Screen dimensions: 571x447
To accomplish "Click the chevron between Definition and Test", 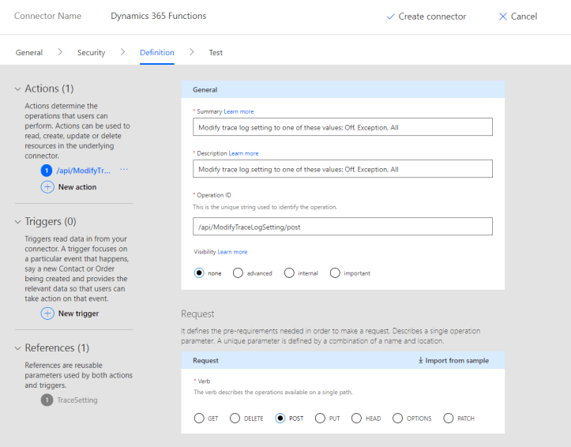I will tap(192, 52).
